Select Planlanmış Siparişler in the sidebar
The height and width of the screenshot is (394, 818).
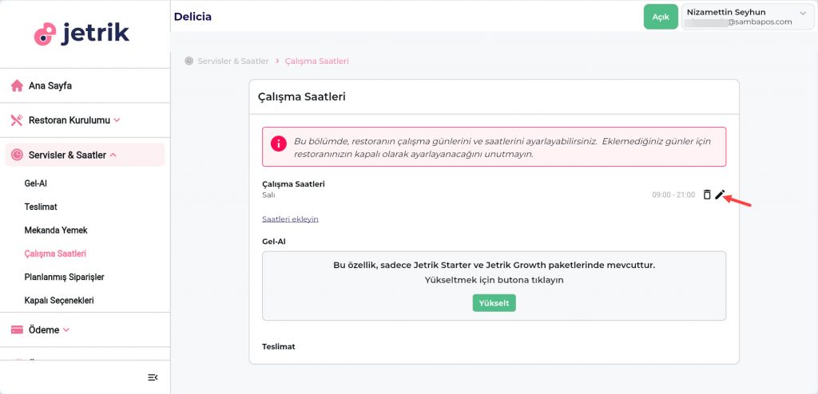(x=65, y=278)
